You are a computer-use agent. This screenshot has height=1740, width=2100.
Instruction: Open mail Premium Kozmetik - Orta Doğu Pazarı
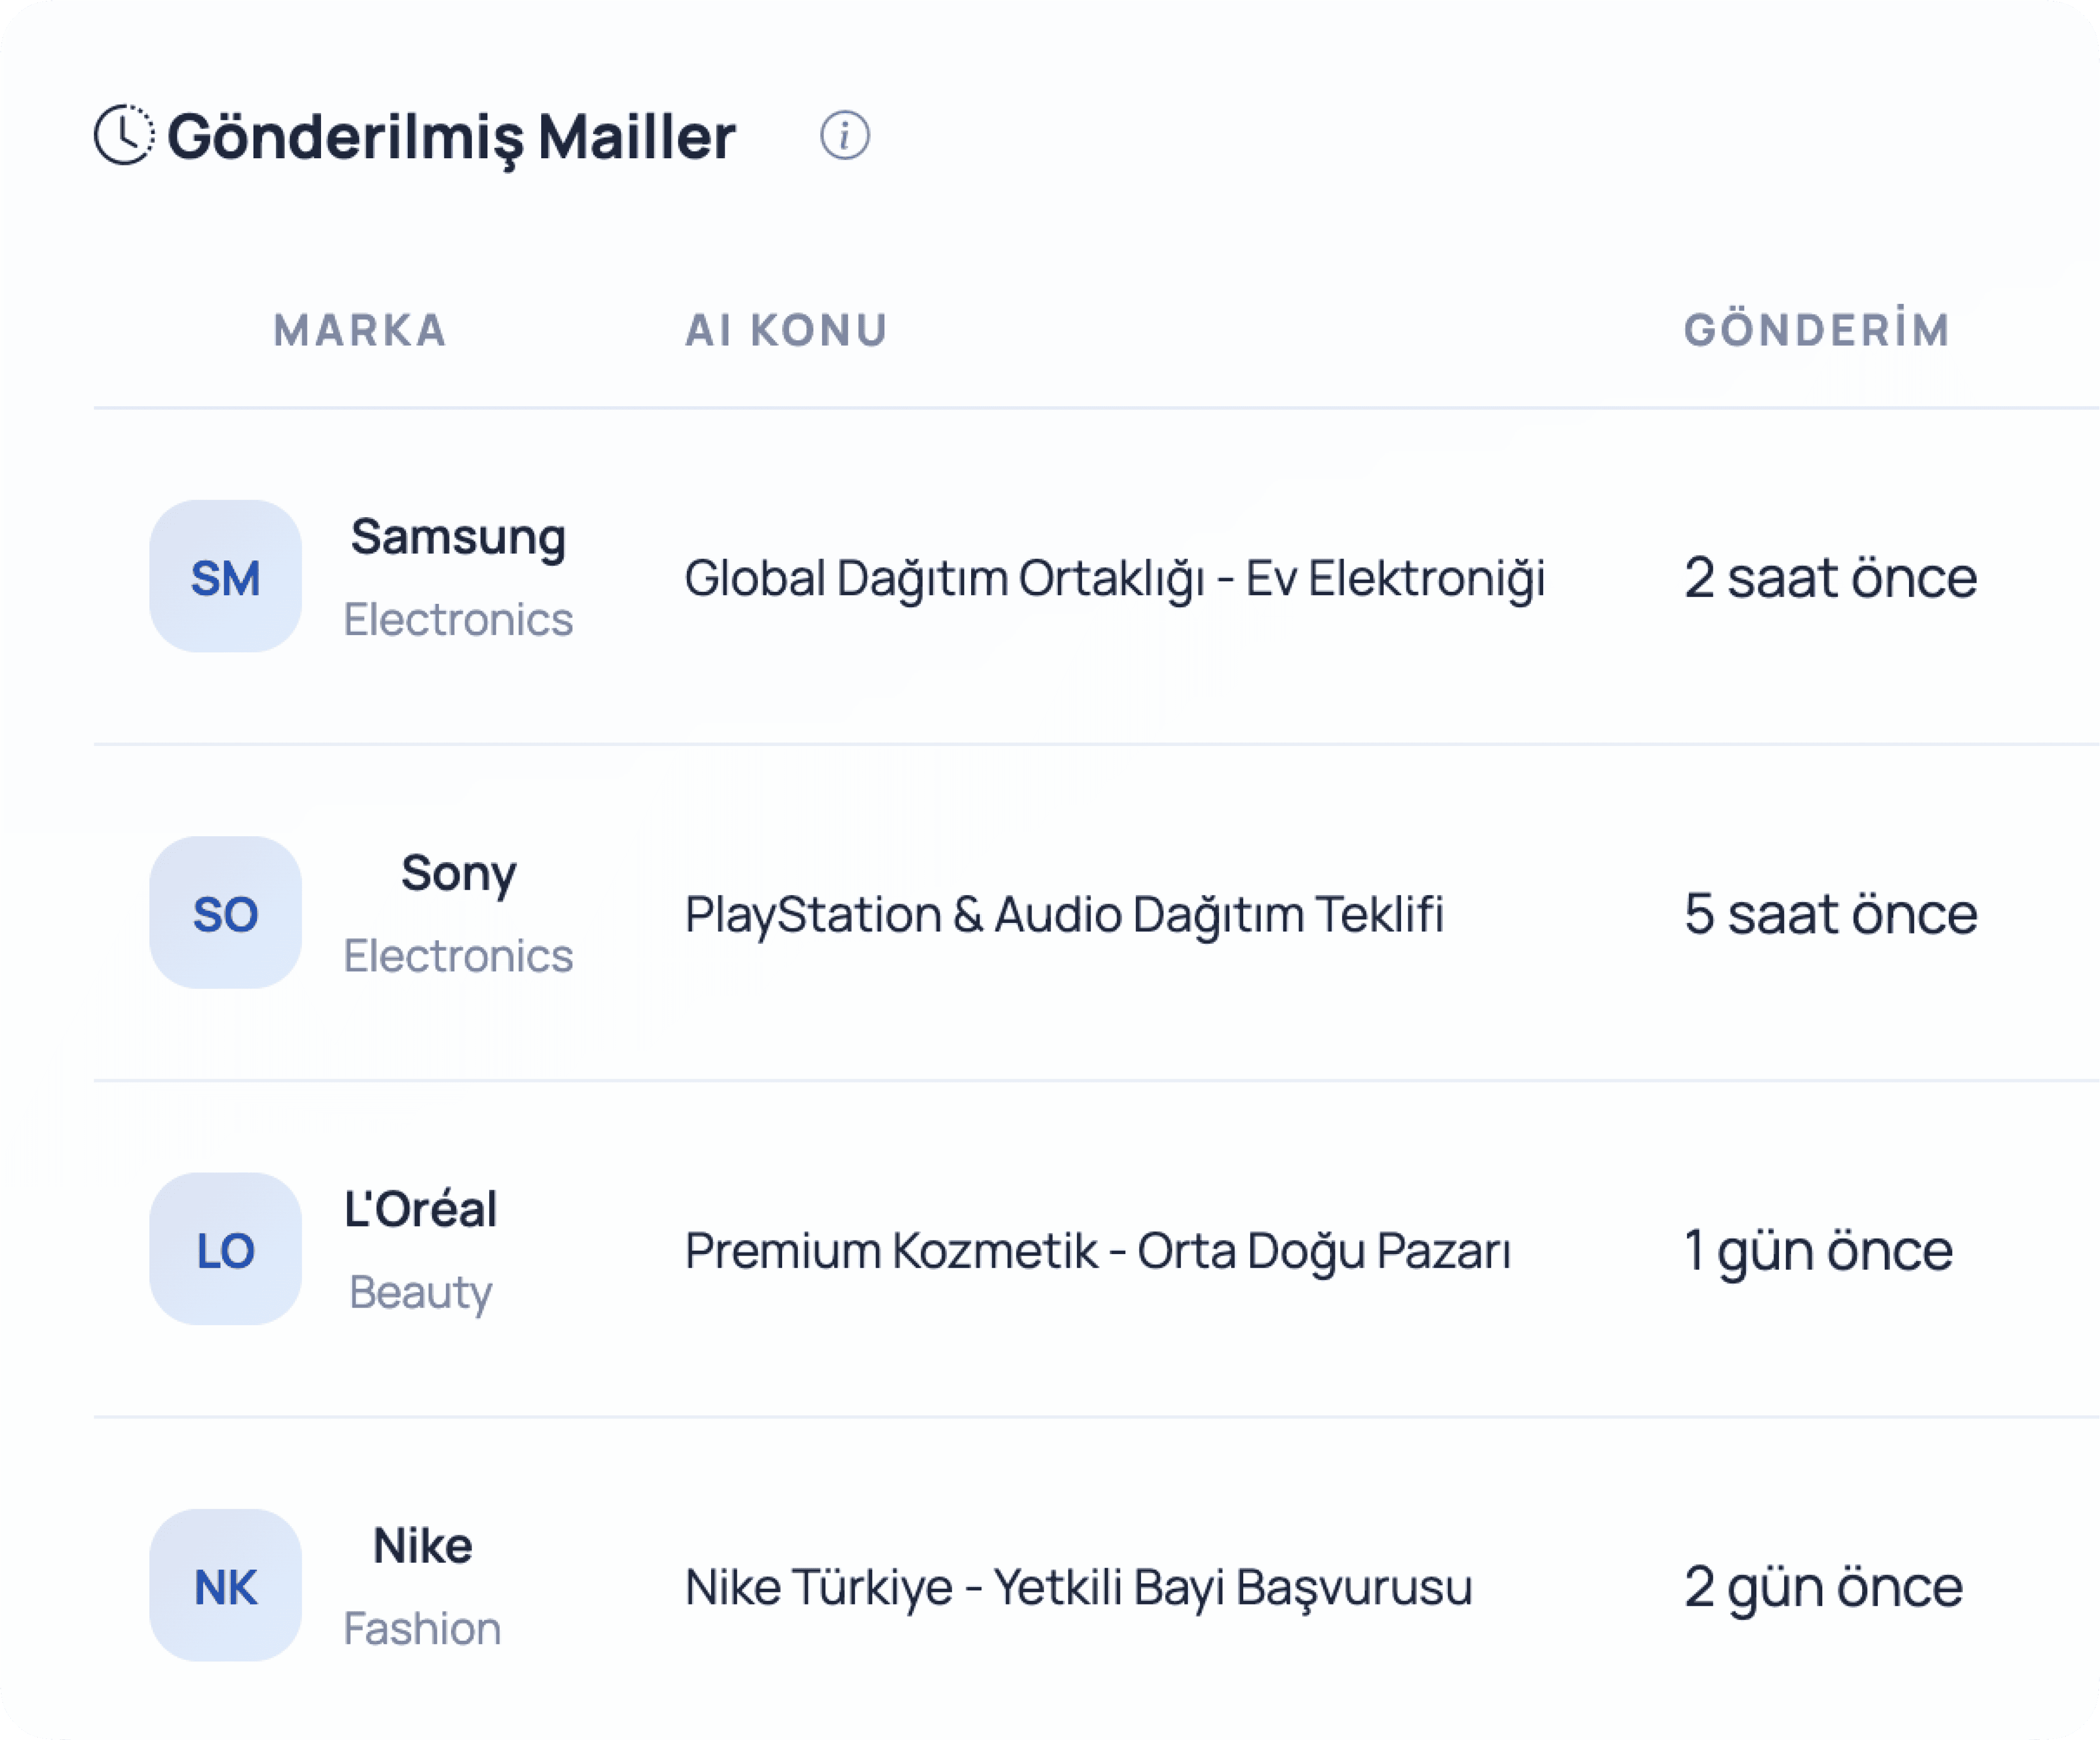tap(1097, 1251)
